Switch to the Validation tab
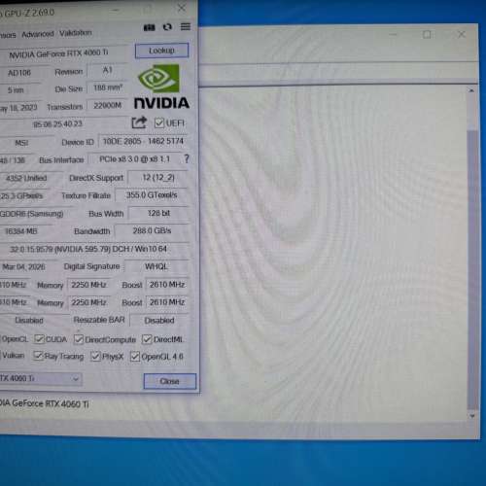Image resolution: width=486 pixels, height=486 pixels. (x=76, y=33)
